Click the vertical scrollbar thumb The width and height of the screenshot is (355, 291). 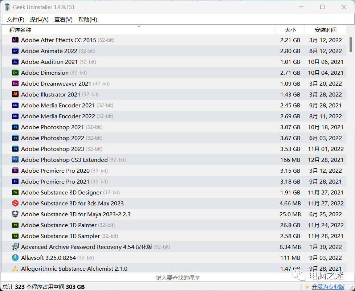pyautogui.click(x=351, y=45)
